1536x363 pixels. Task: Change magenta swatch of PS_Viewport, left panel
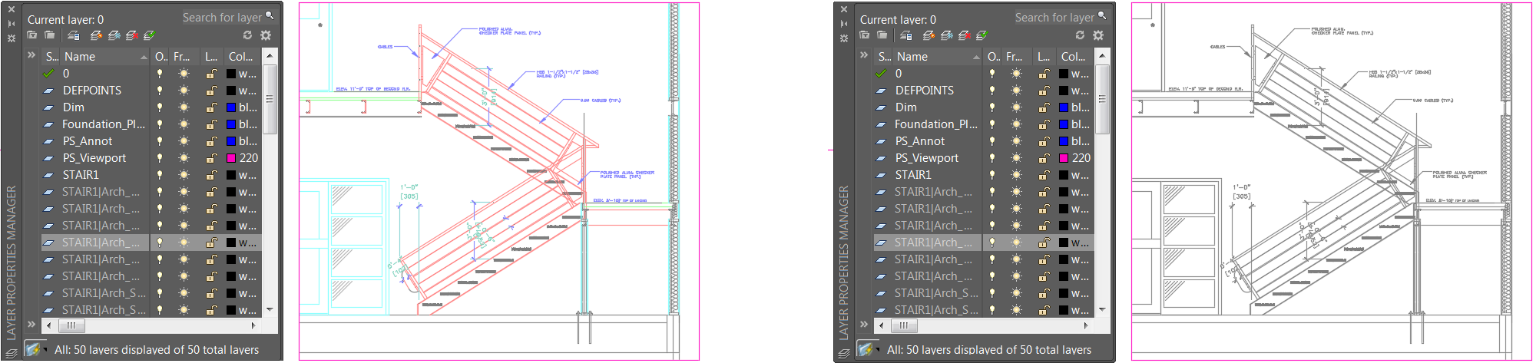(x=231, y=158)
